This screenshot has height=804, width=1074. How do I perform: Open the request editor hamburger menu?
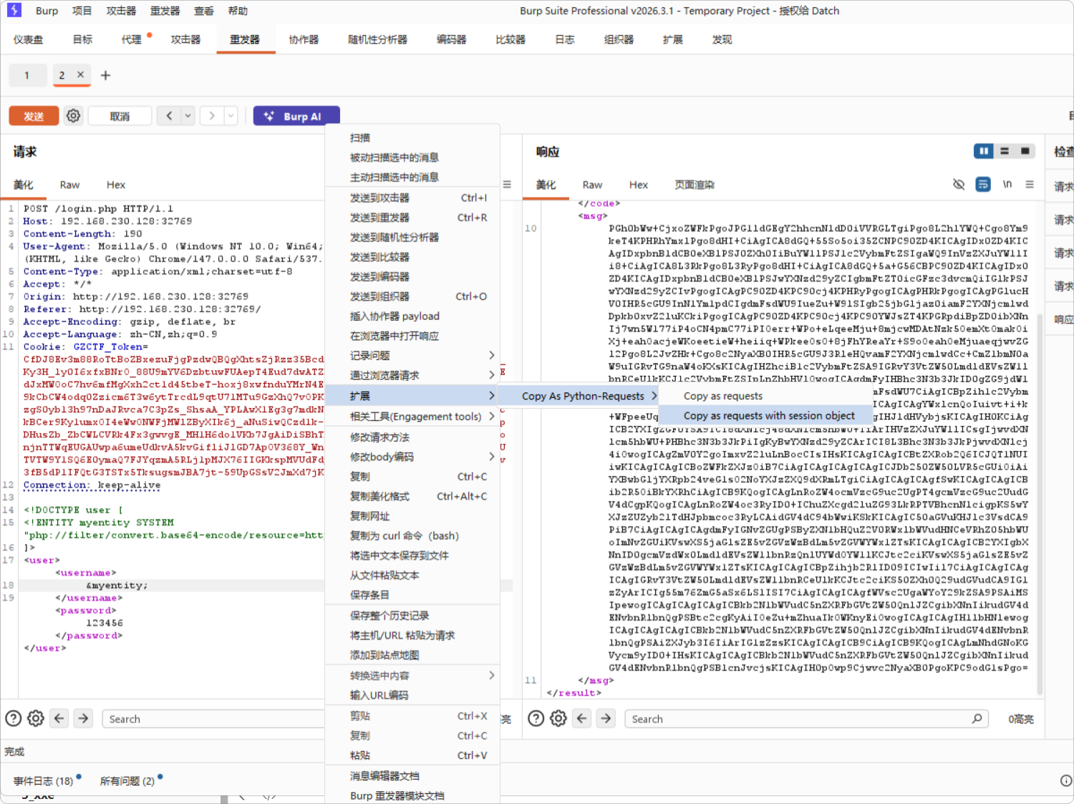point(507,184)
